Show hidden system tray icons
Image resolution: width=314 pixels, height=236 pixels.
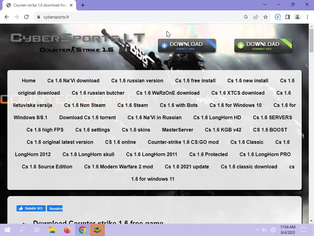click(x=257, y=230)
